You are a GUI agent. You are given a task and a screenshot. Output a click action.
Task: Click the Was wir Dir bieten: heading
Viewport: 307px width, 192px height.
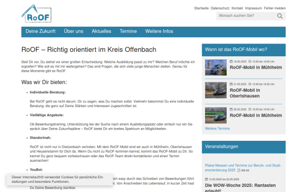(x=44, y=82)
